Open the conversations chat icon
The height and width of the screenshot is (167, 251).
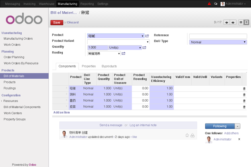point(216,3)
